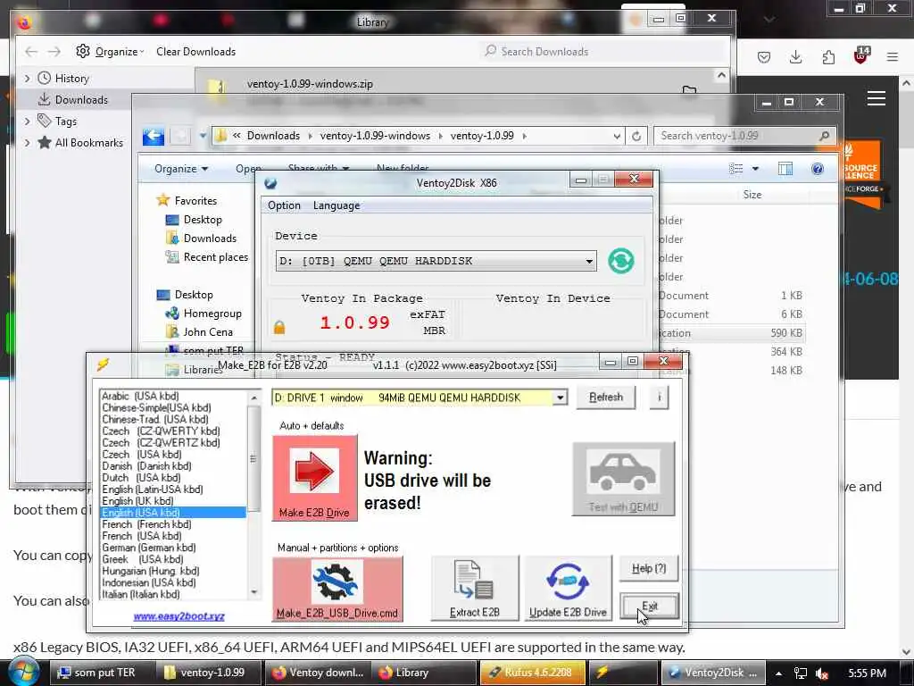Click the Library Organize gear icon
The height and width of the screenshot is (686, 914).
[x=83, y=51]
